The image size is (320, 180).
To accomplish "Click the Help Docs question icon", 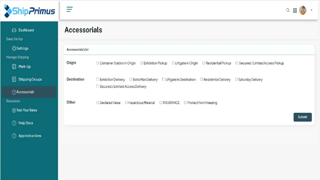I will pos(14,123).
